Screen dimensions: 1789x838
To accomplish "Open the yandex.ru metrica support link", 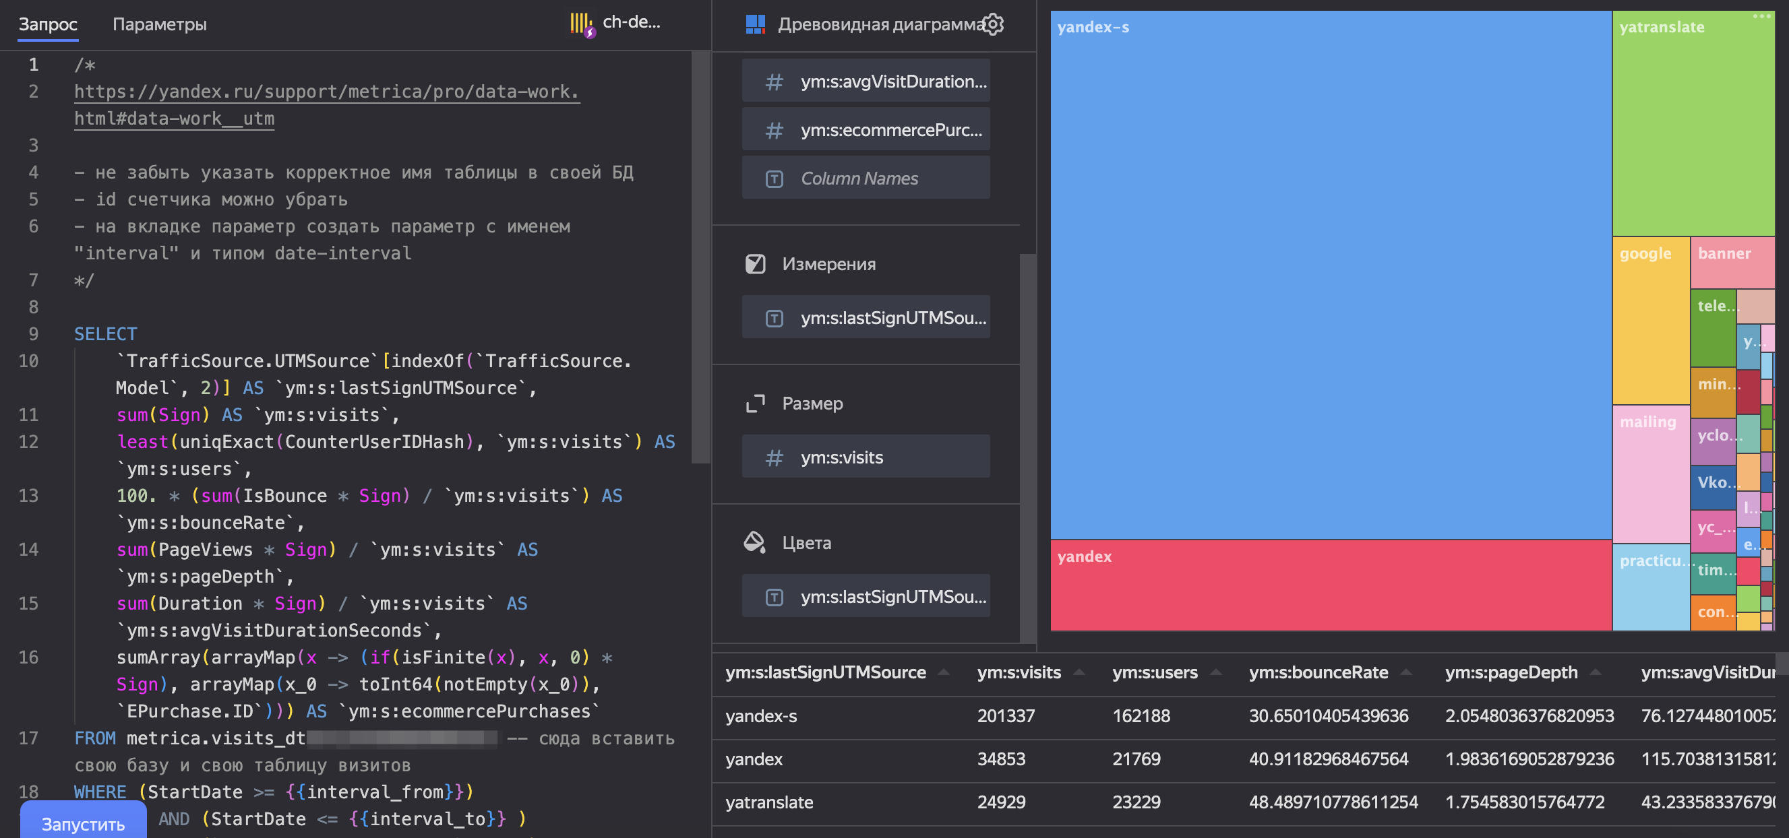I will tap(326, 92).
